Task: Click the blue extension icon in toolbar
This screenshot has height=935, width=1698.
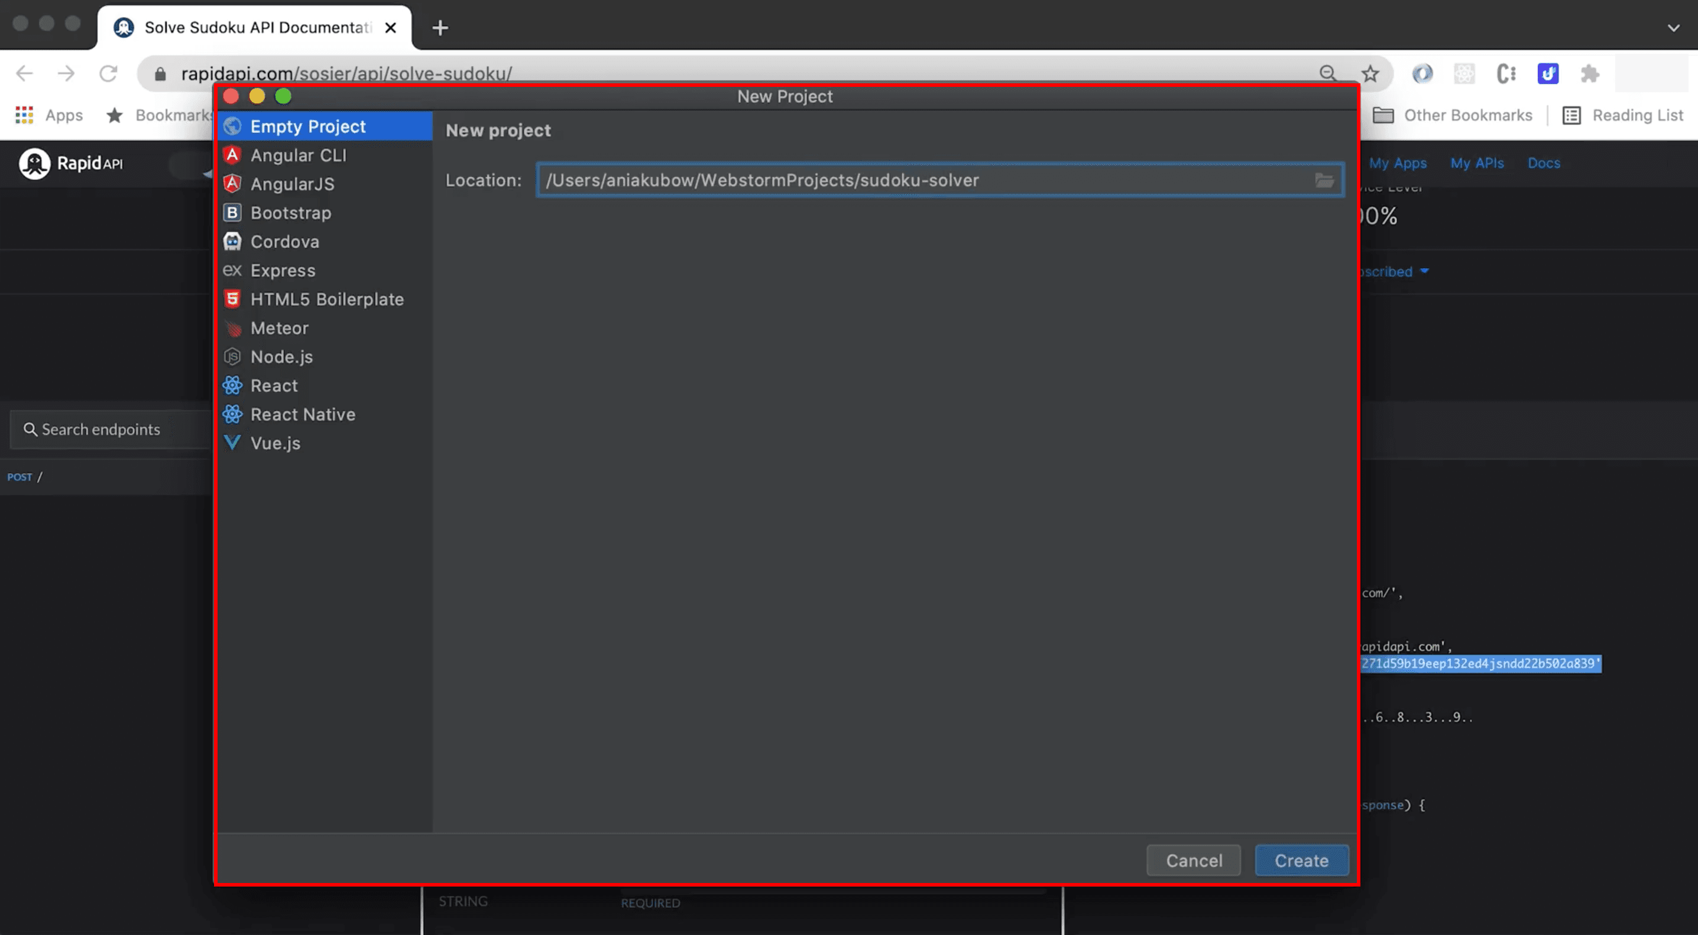Action: pos(1547,73)
